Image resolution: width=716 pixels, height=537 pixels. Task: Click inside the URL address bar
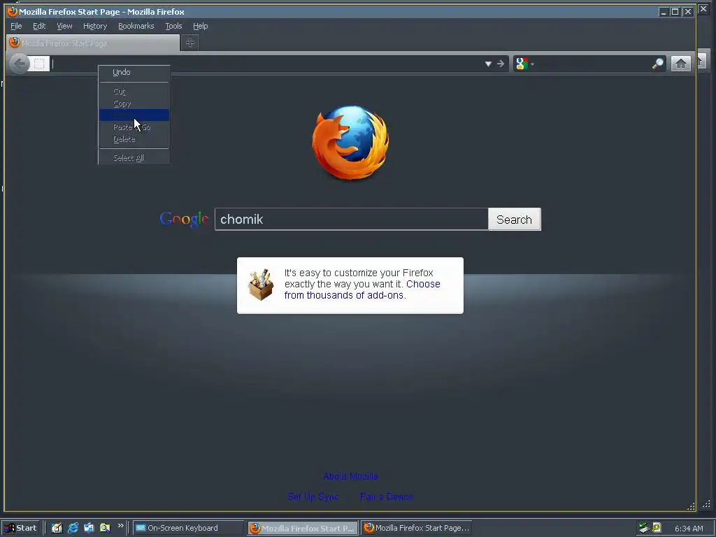(x=266, y=64)
